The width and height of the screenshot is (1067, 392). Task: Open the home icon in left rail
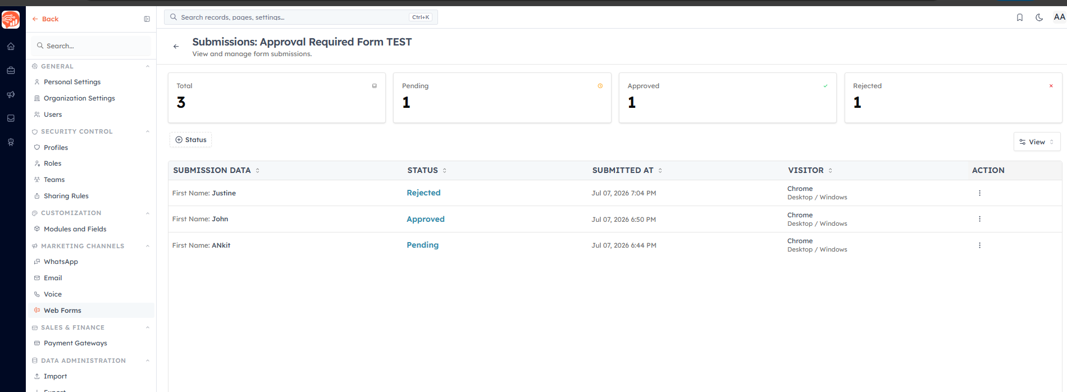(x=11, y=47)
